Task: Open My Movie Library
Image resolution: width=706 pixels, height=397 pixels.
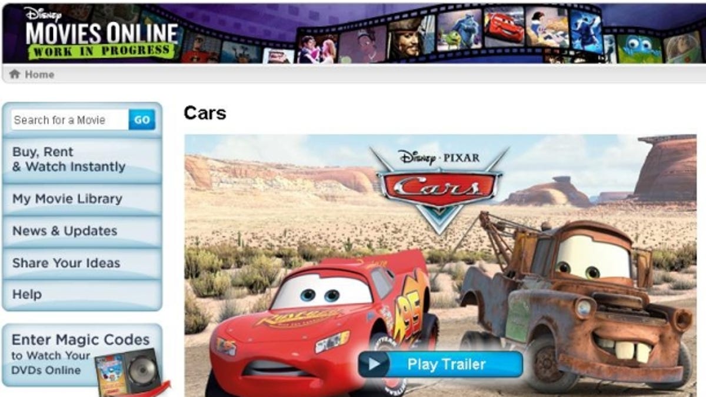Action: point(82,199)
